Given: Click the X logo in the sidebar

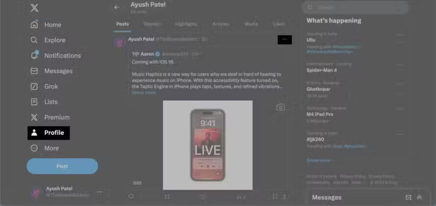Looking at the screenshot, I should [34, 8].
